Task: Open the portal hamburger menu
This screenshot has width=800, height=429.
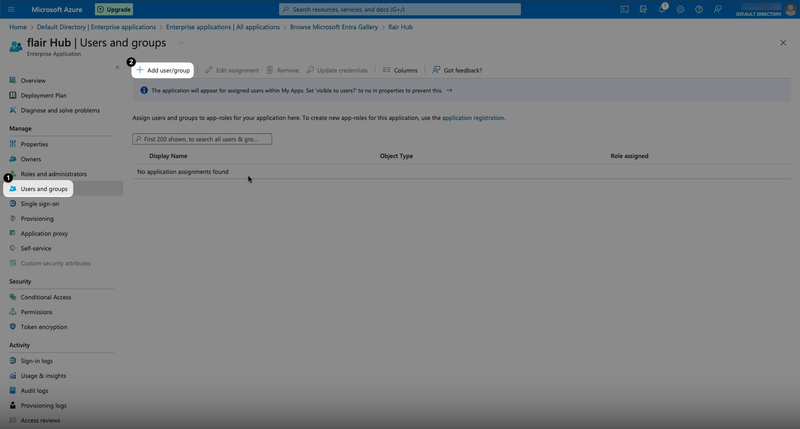Action: [11, 9]
